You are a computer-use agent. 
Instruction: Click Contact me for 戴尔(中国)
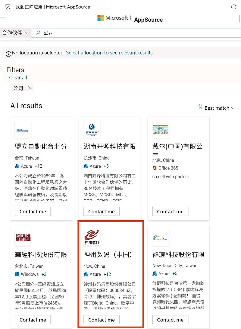click(170, 211)
